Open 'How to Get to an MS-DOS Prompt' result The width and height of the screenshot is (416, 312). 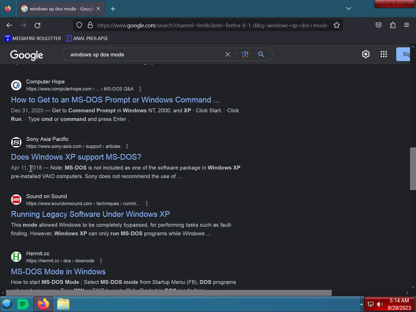tap(115, 100)
